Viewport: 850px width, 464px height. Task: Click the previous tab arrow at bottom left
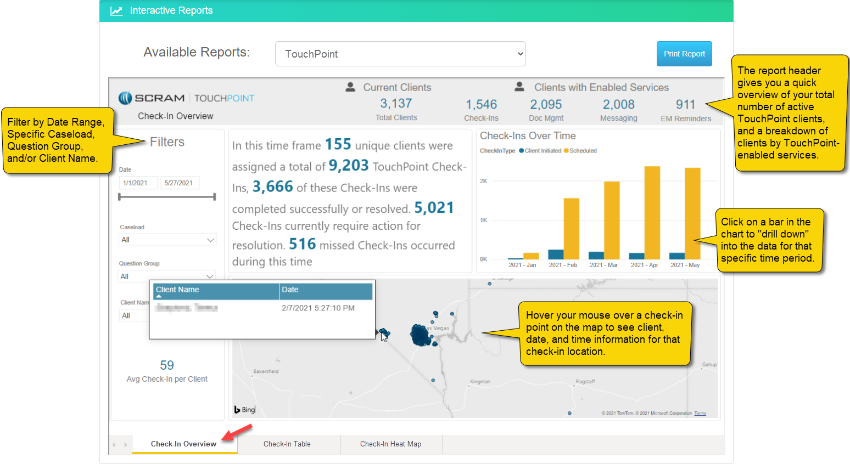click(114, 444)
